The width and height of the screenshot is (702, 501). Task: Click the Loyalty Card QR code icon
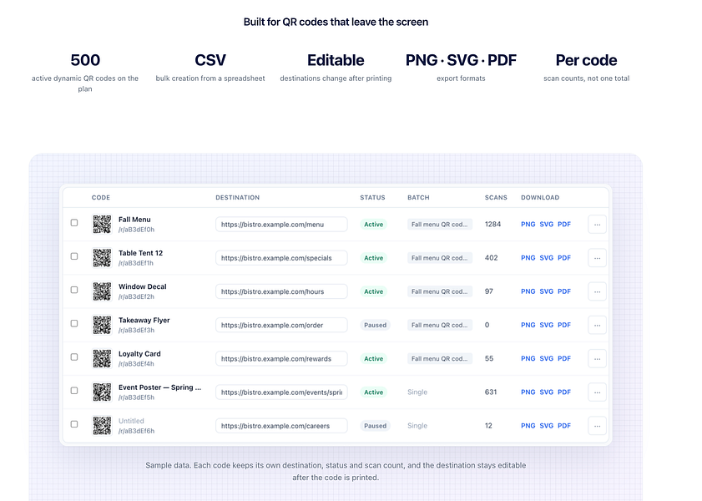point(102,358)
